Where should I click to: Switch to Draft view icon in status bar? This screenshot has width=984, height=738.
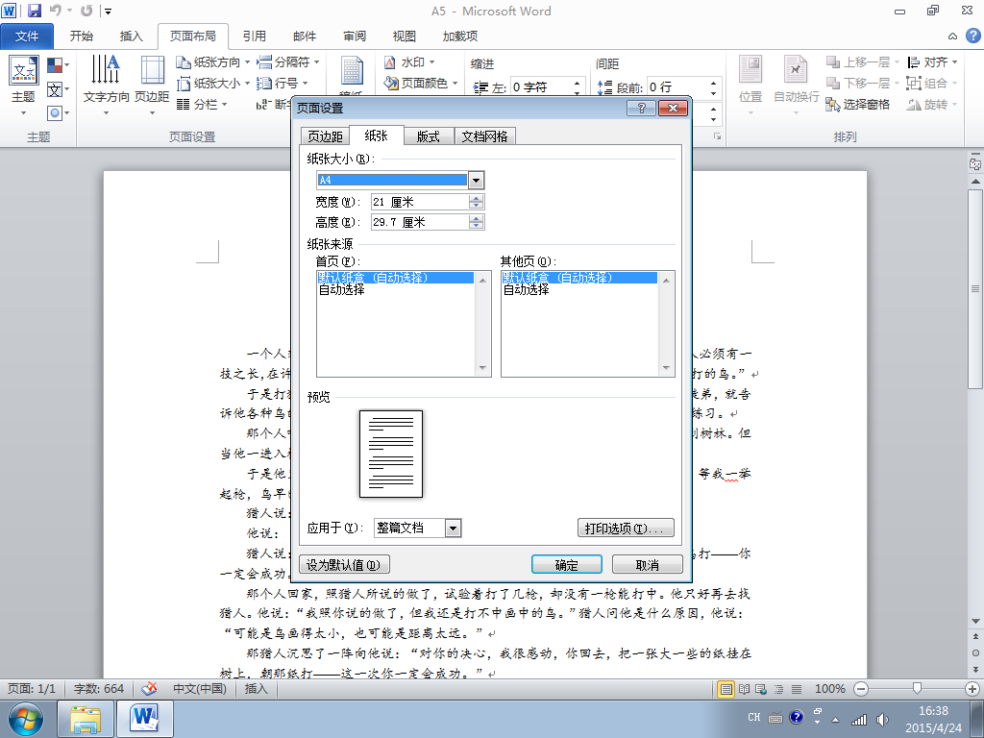[x=797, y=689]
